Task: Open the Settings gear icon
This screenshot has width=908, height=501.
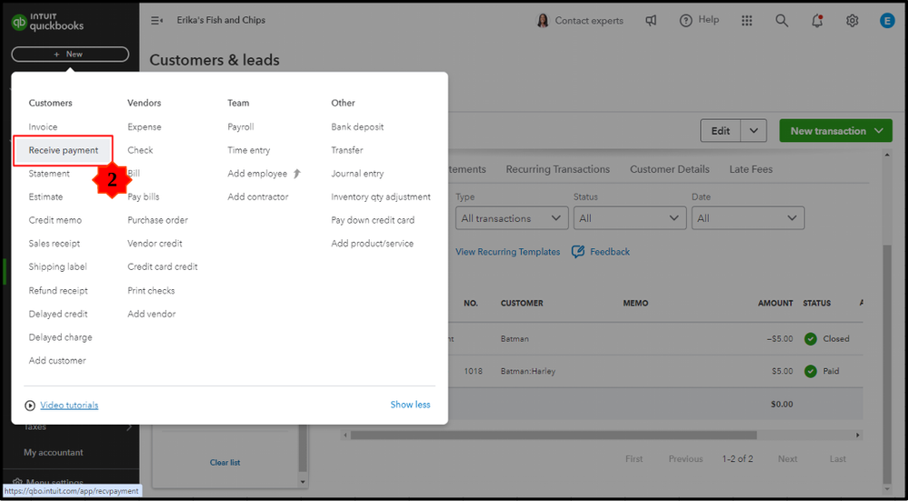Action: (852, 21)
